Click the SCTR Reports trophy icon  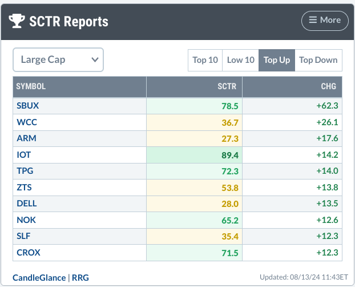click(x=17, y=21)
